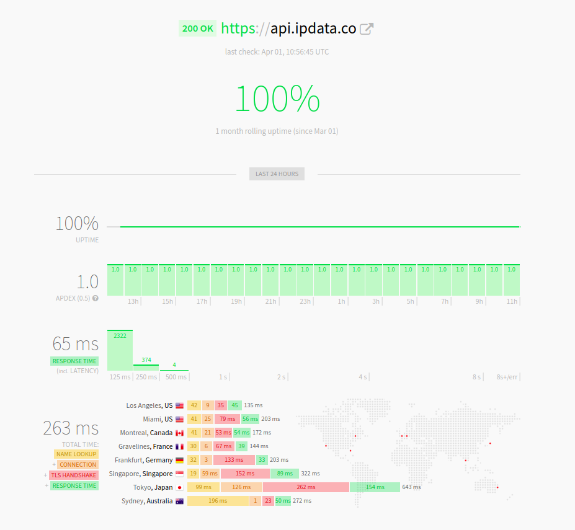Click the Gravelines, France location label

tap(145, 446)
